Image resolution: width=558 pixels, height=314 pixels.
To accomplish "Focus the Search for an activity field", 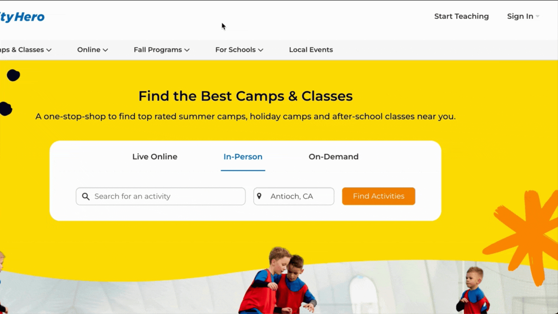I will tap(160, 196).
